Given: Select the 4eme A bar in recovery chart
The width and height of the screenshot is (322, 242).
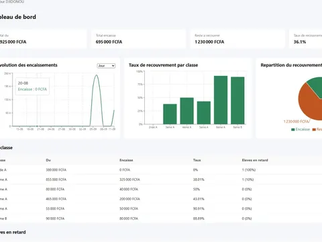Looking at the screenshot, I should coord(187,111).
